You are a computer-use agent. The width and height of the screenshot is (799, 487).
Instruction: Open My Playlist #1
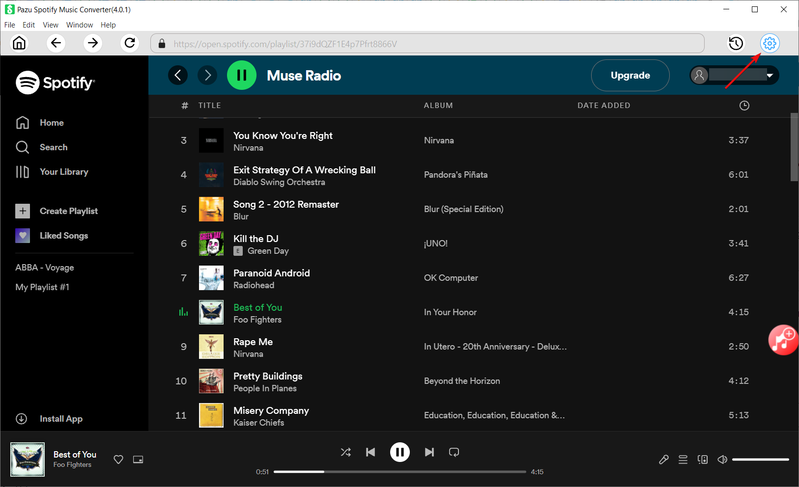(42, 287)
